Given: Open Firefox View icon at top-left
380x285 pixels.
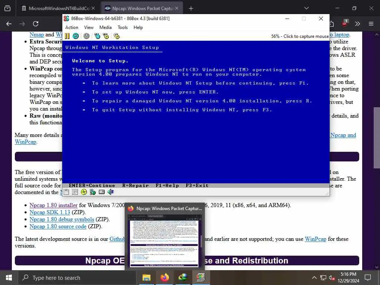Looking at the screenshot, I should [7, 9].
